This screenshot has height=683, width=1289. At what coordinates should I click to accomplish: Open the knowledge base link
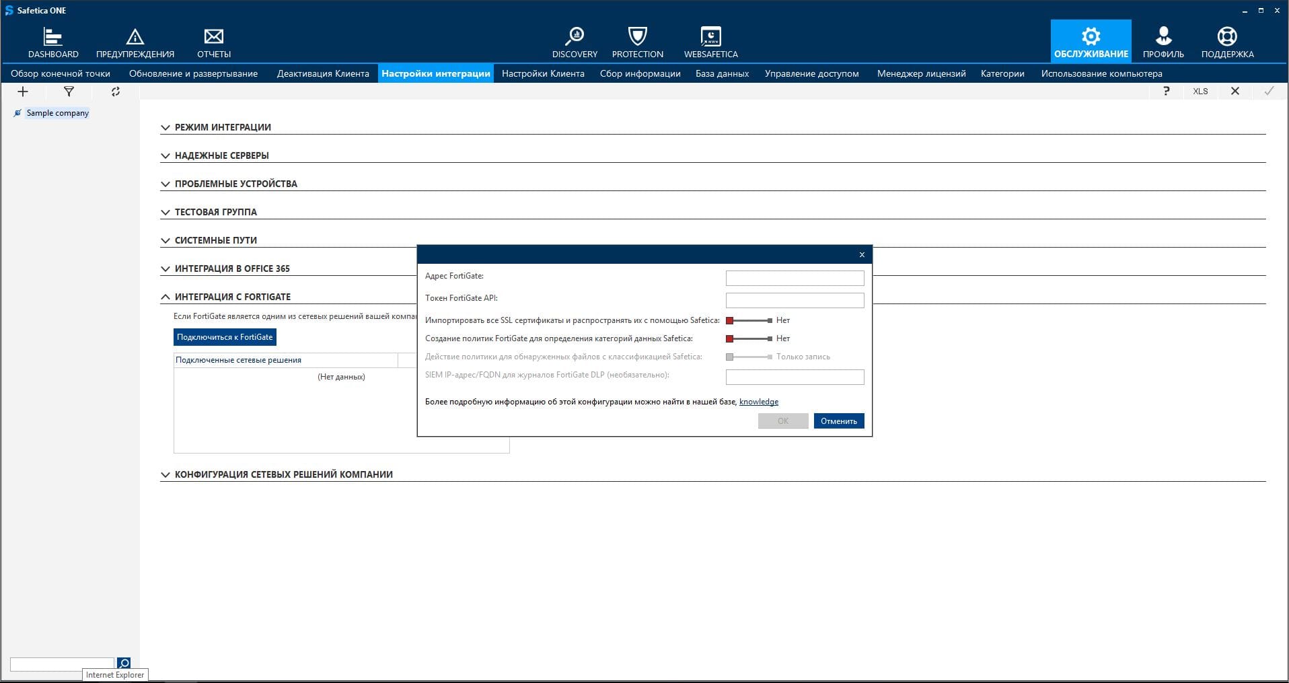758,402
